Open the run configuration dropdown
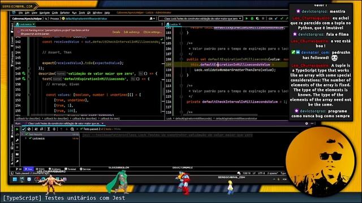This screenshot has width=362, height=203. tap(201, 19)
